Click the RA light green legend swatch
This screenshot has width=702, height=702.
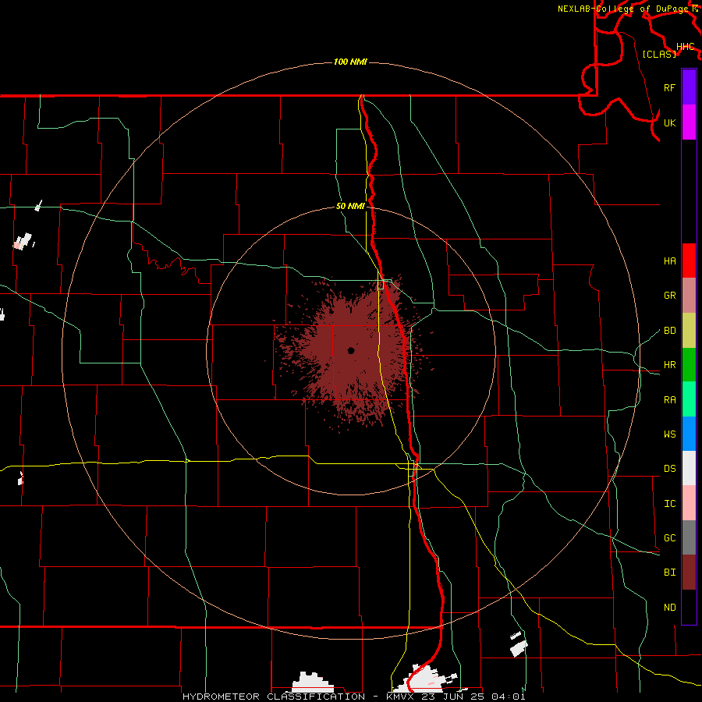[689, 399]
